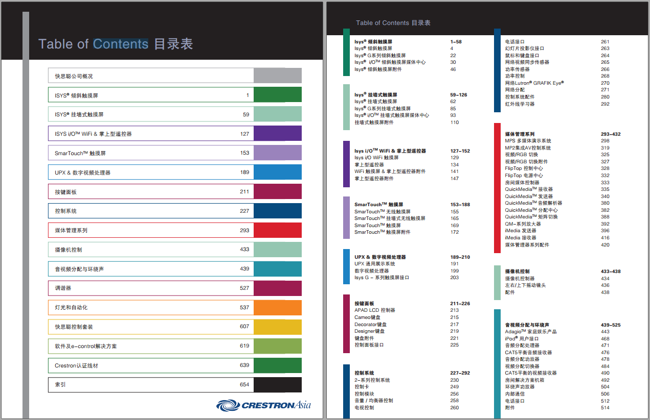The image size is (650, 420).
Task: Click the orange swatch beside 灯光和自动化
Action: (277, 308)
